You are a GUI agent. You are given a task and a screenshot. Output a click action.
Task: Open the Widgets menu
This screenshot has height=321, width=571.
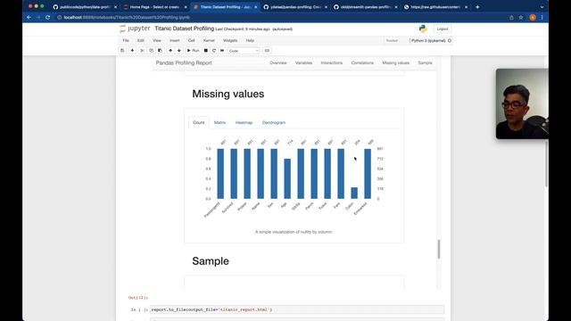coord(230,40)
